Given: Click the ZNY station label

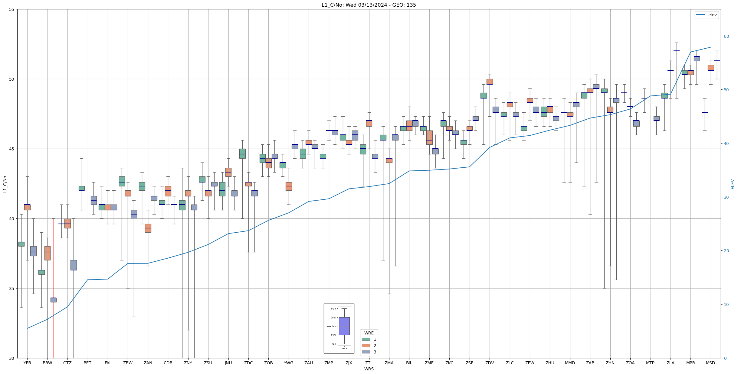Looking at the screenshot, I should point(188,363).
